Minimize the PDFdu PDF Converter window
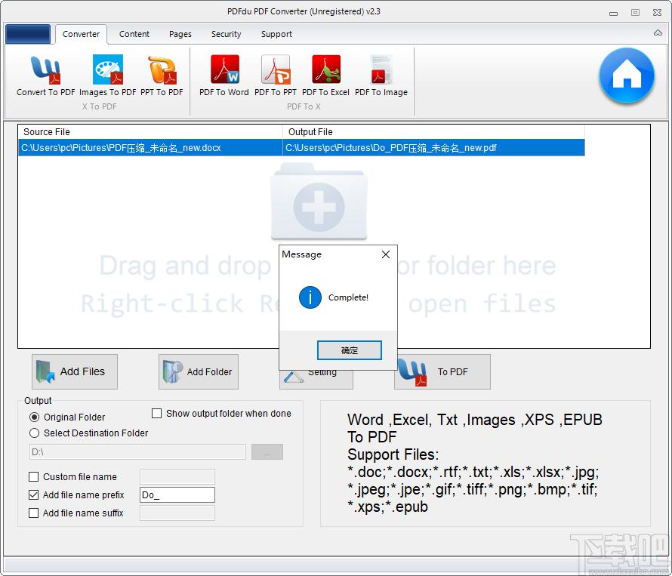Screen dimensions: 672x576 613,13
